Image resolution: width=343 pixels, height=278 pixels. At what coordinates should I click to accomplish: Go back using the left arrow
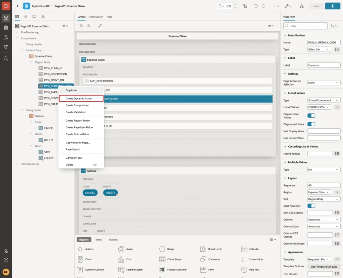[x=18, y=6]
